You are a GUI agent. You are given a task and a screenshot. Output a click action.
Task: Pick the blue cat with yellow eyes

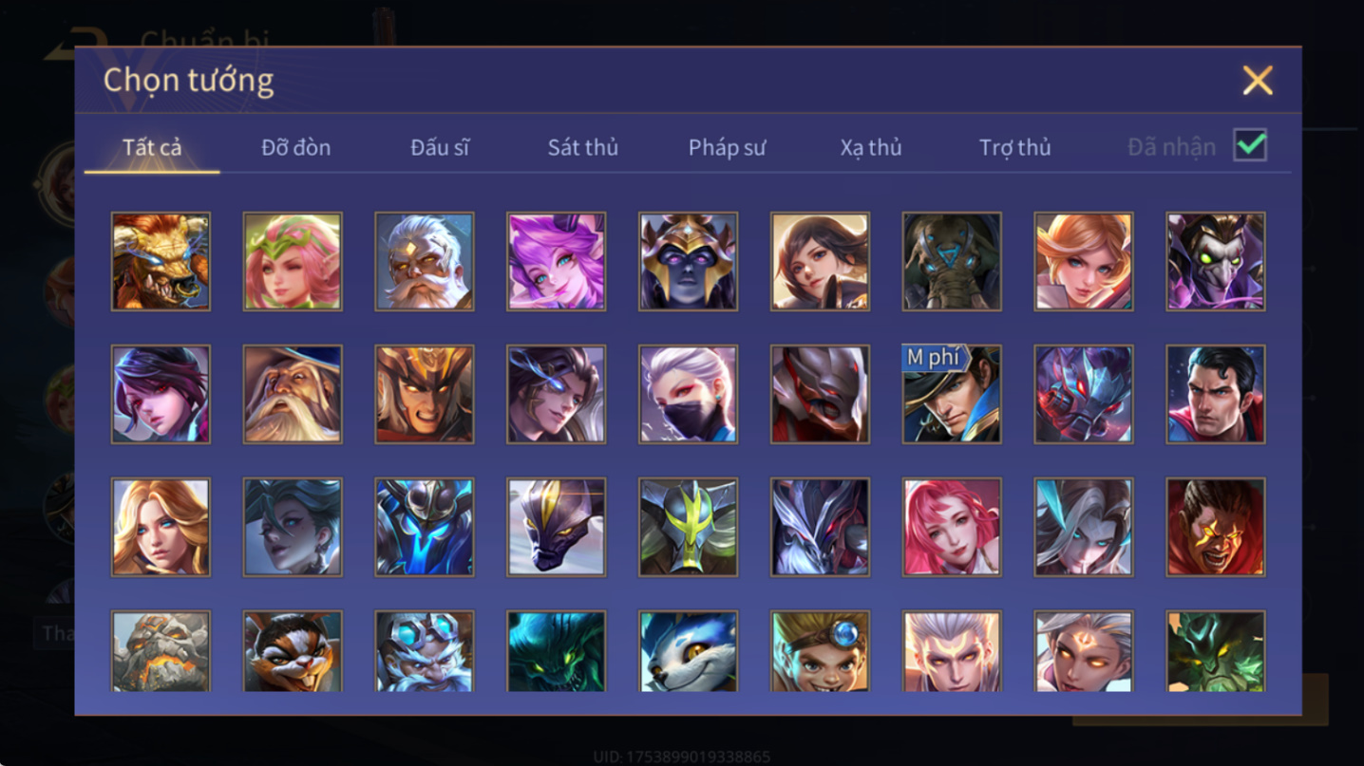point(688,651)
